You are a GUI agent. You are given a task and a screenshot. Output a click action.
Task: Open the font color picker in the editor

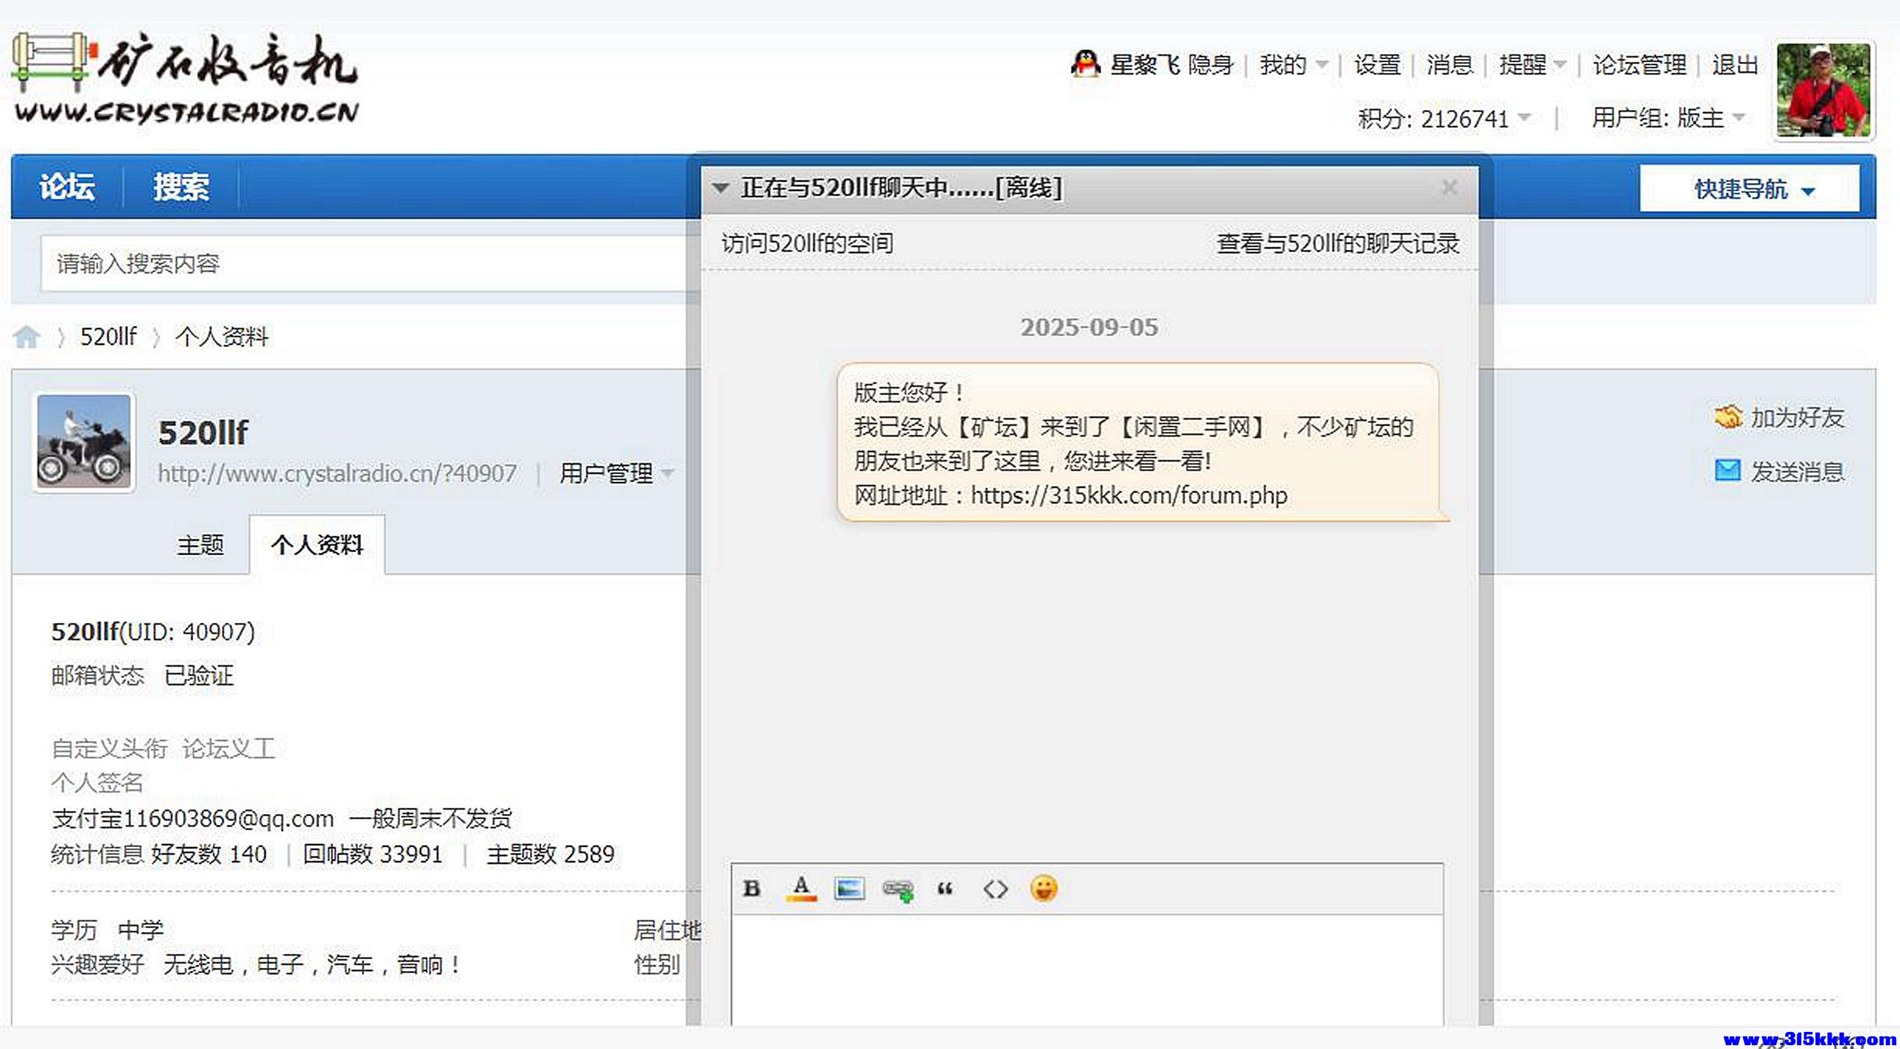point(801,888)
